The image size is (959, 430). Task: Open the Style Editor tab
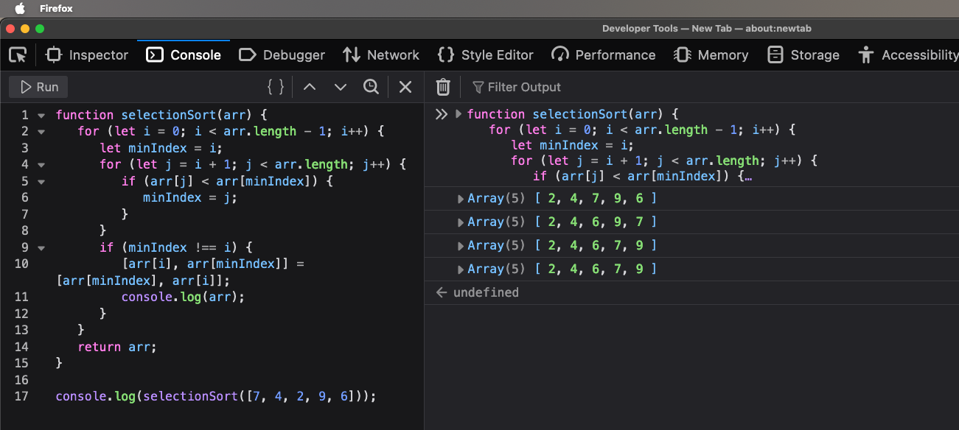click(x=485, y=54)
